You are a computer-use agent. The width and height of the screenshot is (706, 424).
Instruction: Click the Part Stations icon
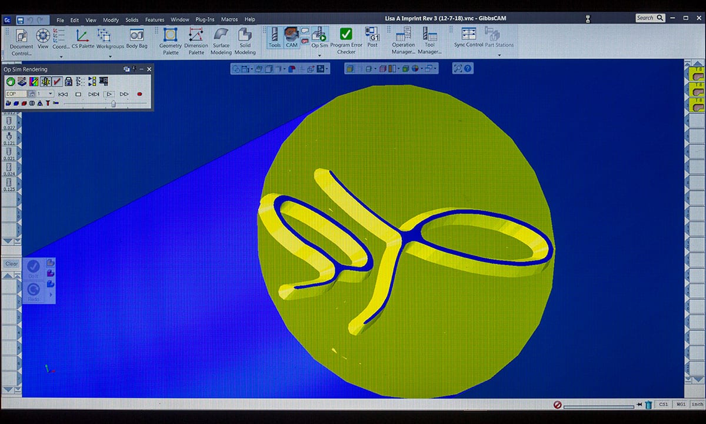pyautogui.click(x=499, y=38)
